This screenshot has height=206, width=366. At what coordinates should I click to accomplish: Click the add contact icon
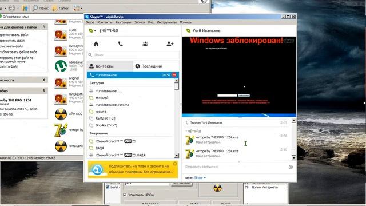[170, 44]
